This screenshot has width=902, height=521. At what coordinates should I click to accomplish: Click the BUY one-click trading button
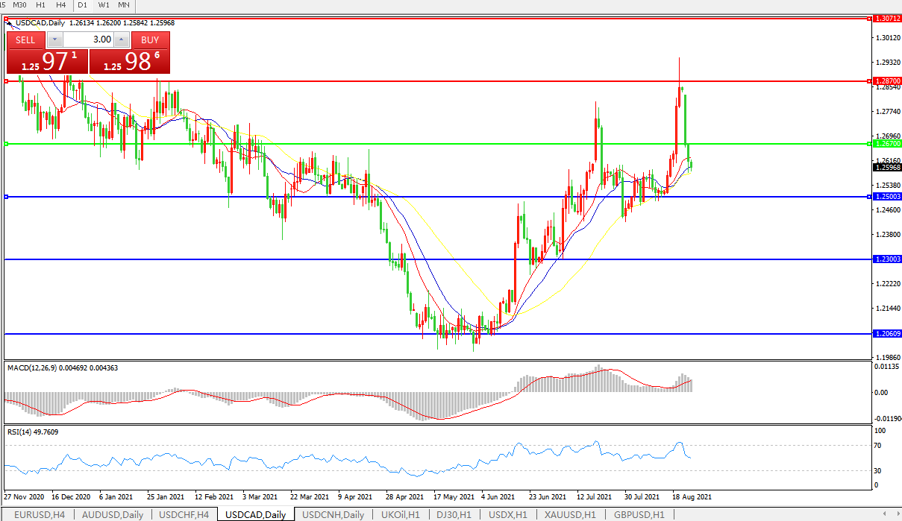150,40
